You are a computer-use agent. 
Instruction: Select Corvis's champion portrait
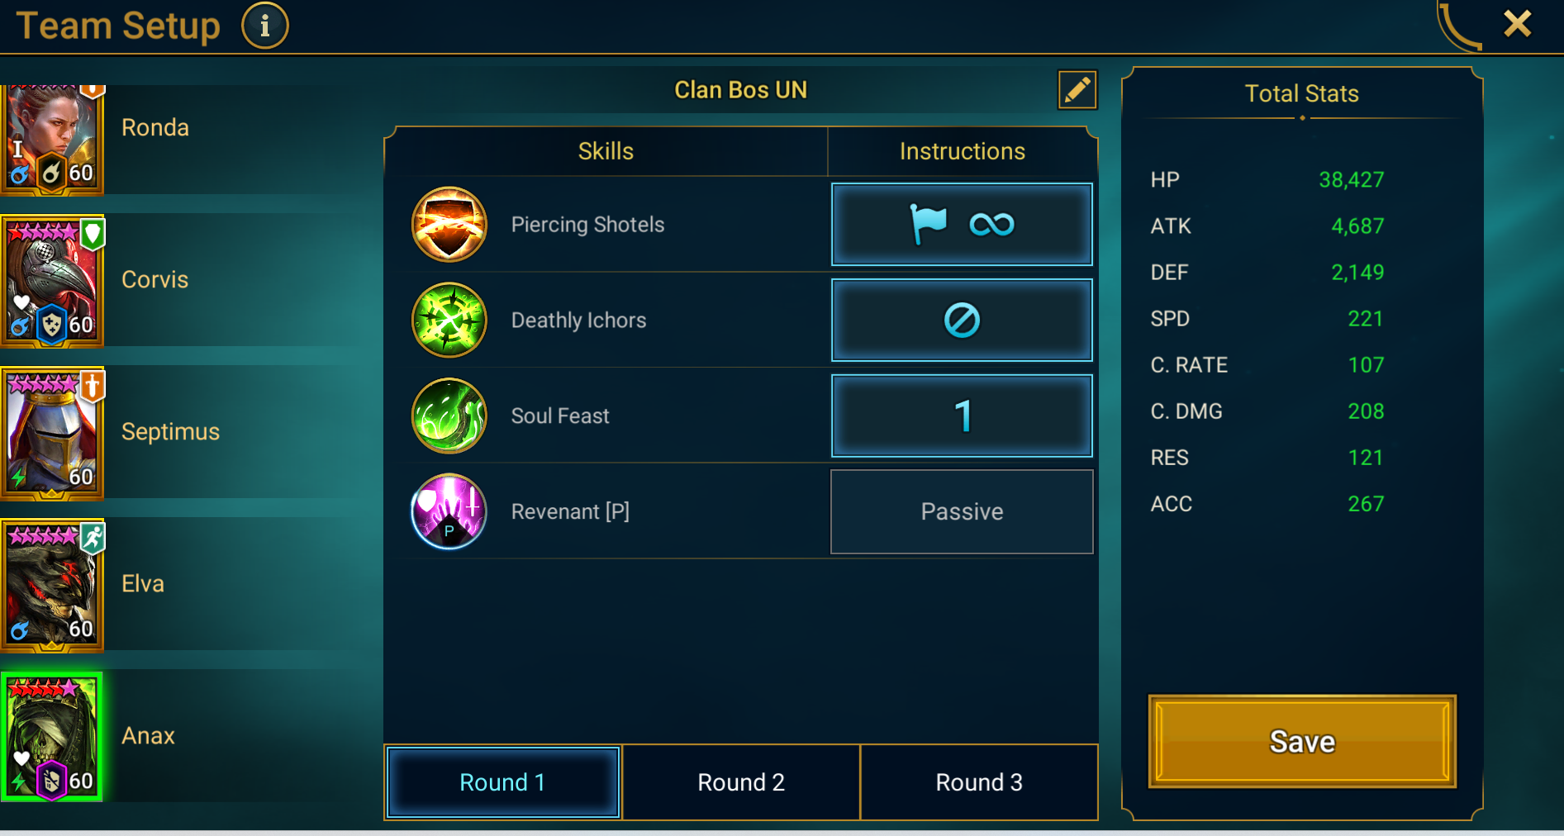pyautogui.click(x=52, y=281)
